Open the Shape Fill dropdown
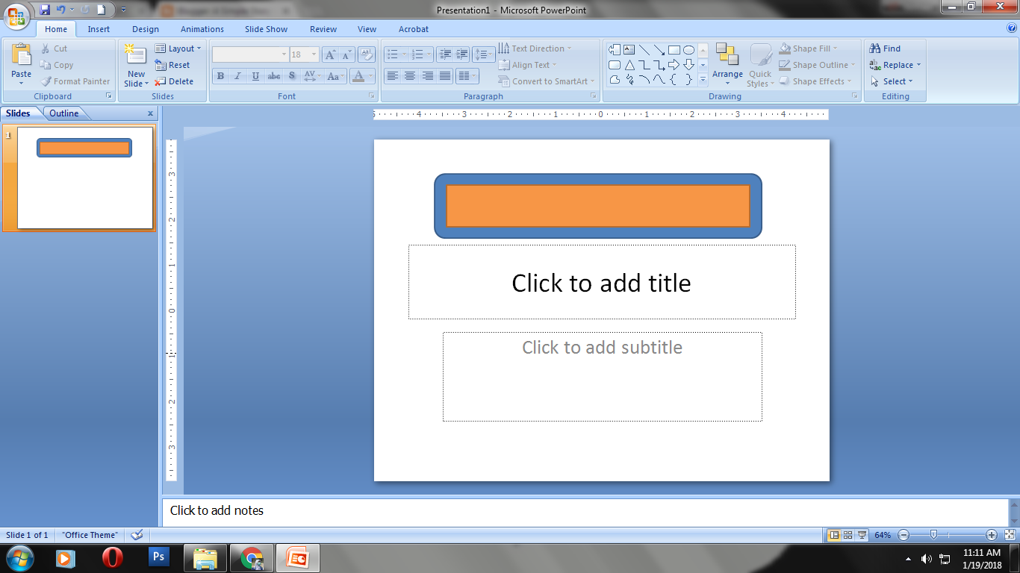Screen dimensions: 1020x573 (812, 48)
